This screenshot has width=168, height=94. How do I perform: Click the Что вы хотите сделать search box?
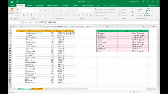click(110, 6)
